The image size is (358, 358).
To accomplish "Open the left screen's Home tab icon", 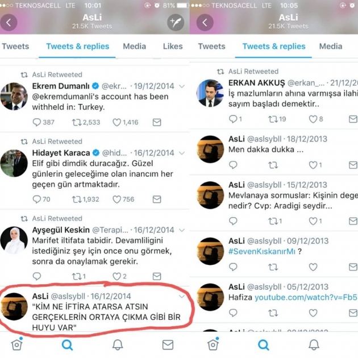I will pyautogui.click(x=17, y=344).
